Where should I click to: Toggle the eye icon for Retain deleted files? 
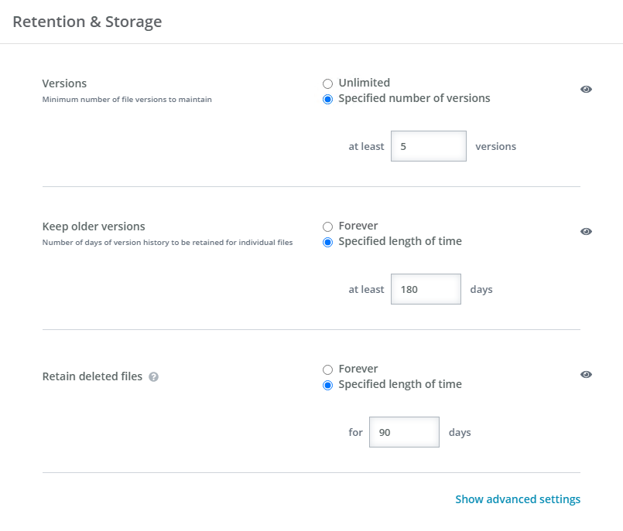click(x=586, y=375)
